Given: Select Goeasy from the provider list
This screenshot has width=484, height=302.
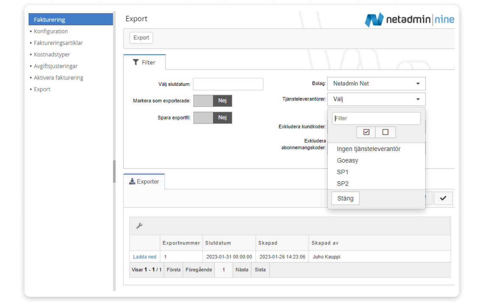Looking at the screenshot, I should pyautogui.click(x=348, y=160).
